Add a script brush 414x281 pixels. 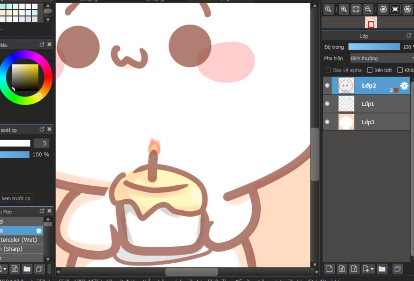pos(15,269)
